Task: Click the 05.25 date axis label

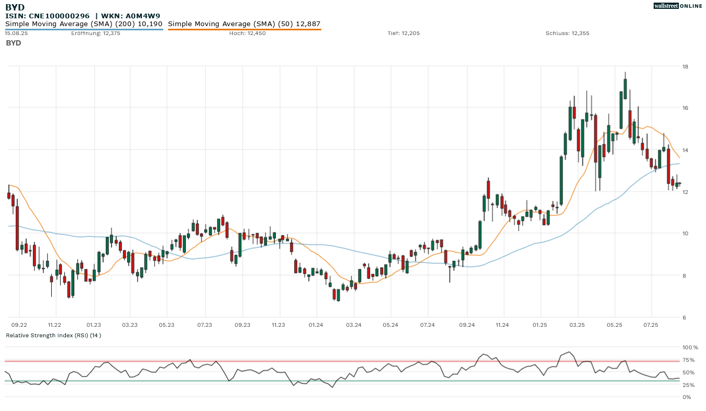Action: pos(614,325)
